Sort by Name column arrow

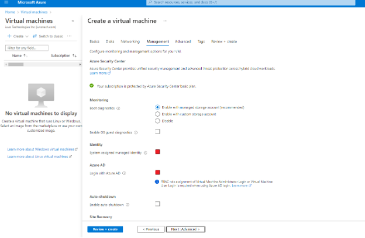tap(25, 55)
